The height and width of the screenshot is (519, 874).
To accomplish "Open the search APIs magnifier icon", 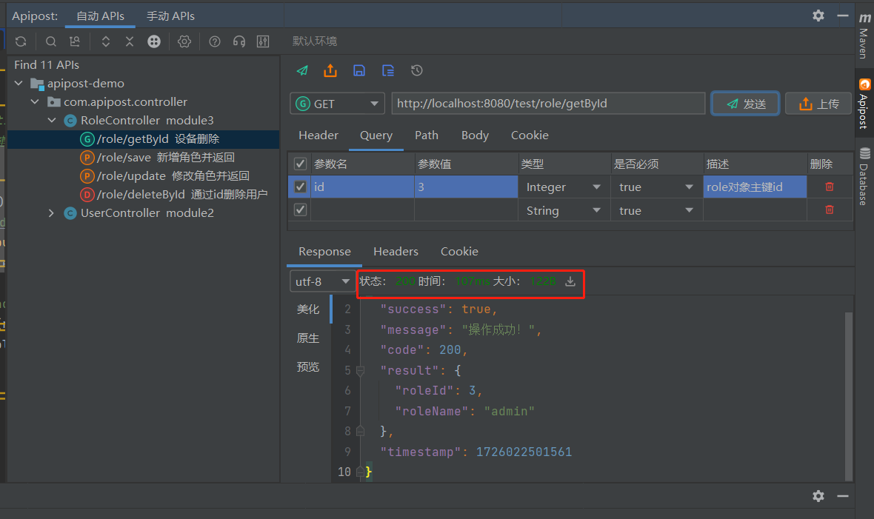I will pos(50,41).
